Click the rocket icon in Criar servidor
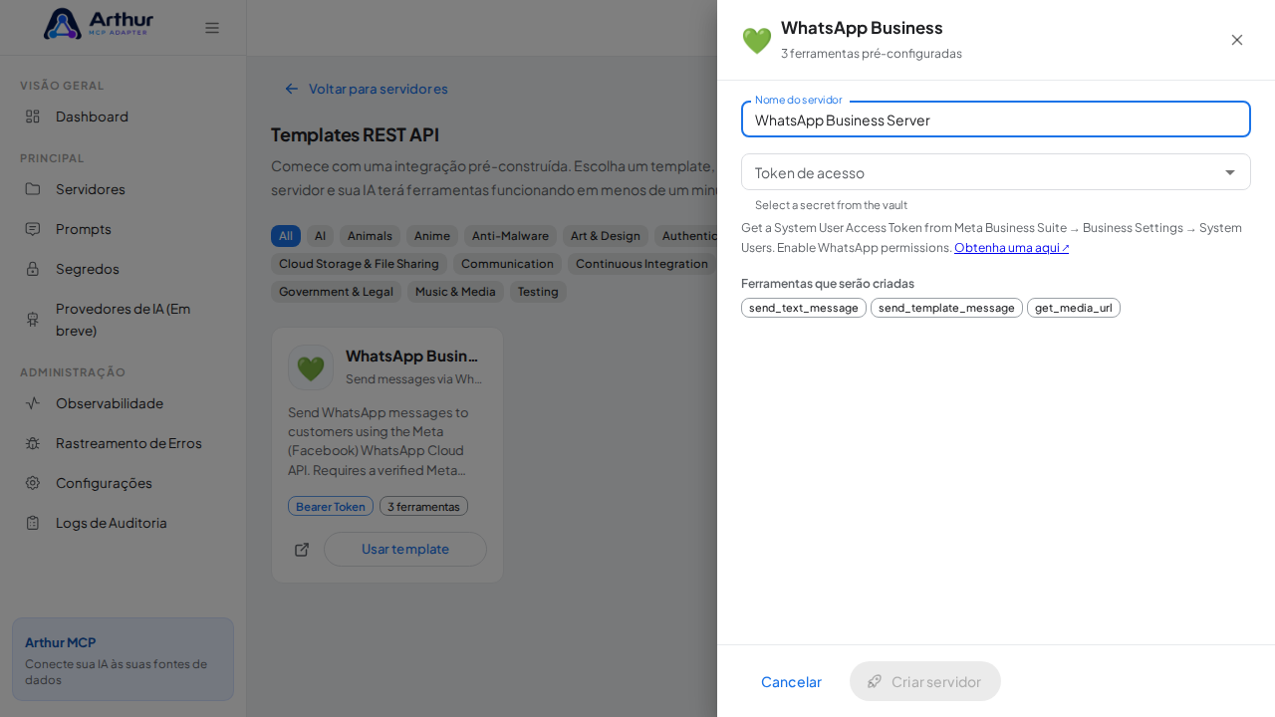This screenshot has width=1275, height=717. (875, 681)
